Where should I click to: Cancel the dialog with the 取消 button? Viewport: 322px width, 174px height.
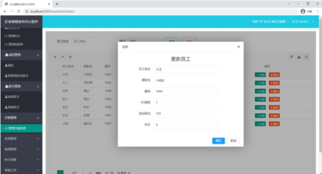coord(233,141)
